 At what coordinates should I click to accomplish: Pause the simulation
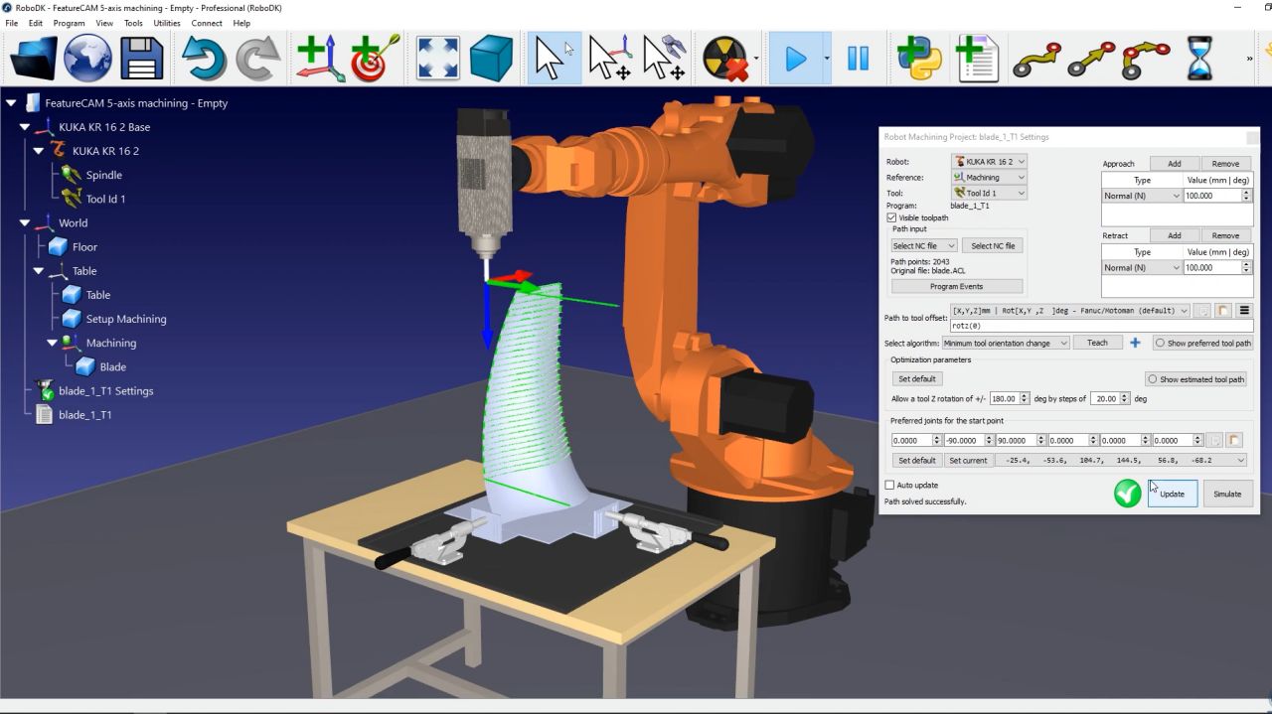tap(858, 58)
